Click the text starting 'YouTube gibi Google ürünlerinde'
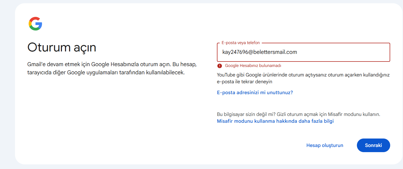 [303, 78]
